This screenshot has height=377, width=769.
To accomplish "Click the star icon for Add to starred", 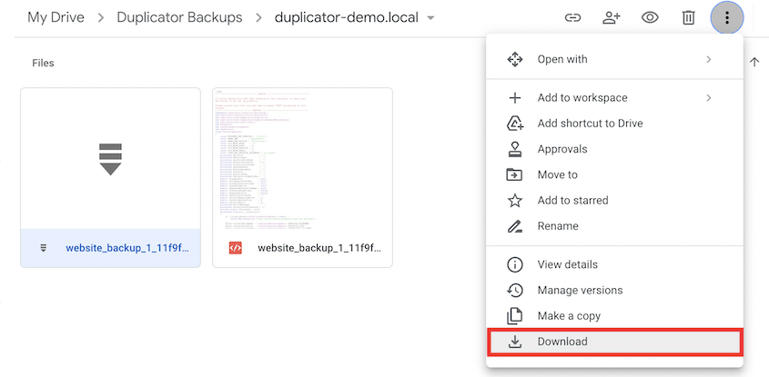I will [x=514, y=200].
